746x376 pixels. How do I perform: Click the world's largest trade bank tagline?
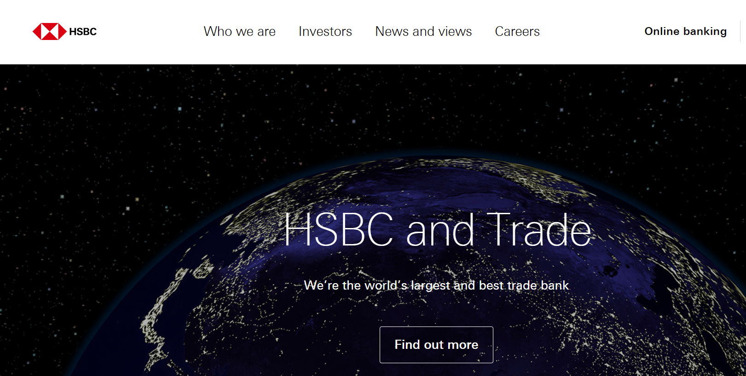click(x=436, y=285)
